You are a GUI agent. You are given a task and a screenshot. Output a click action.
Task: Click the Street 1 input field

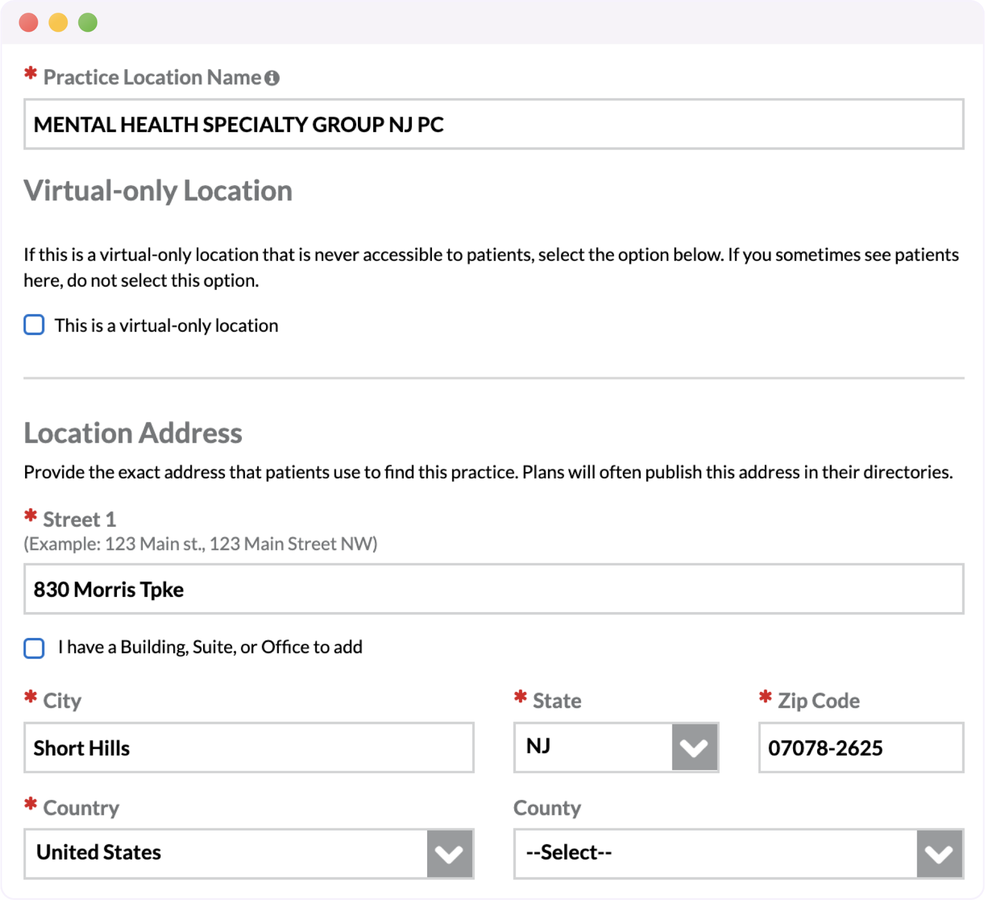coord(493,589)
